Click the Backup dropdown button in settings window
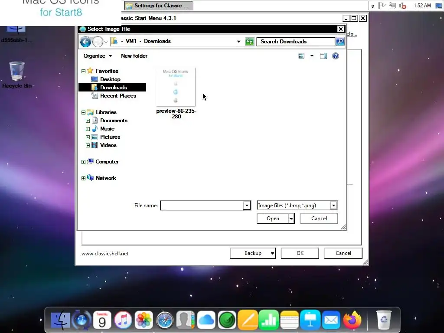 [x=253, y=253]
